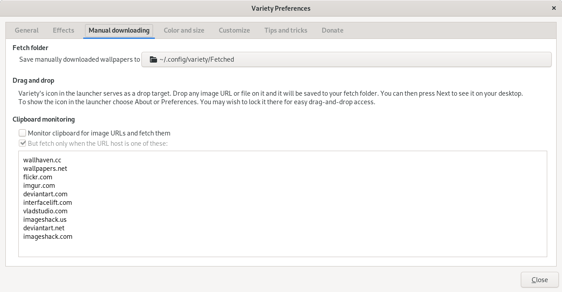Click the deviantart.net host entry
Screen dimensions: 562x292
[44, 228]
